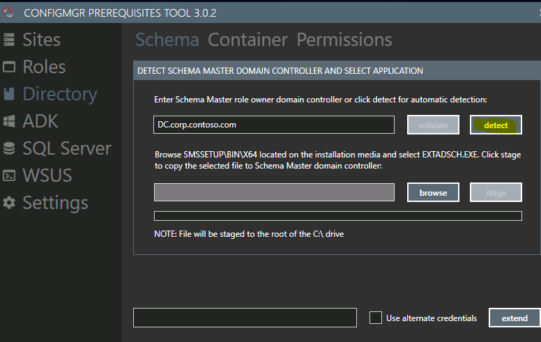Image resolution: width=541 pixels, height=342 pixels.
Task: Click the Roles window icon
Action: tap(9, 67)
